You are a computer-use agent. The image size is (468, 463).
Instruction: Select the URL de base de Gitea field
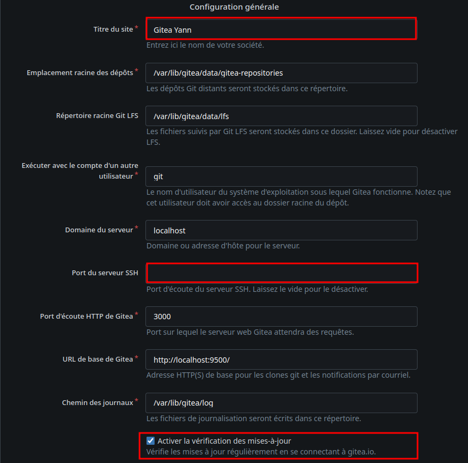(281, 359)
